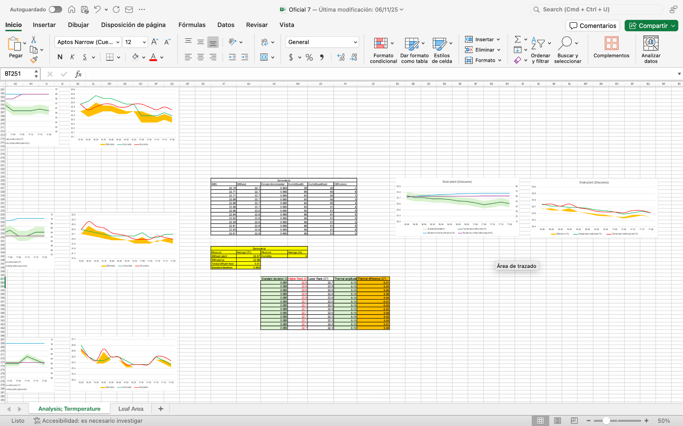Toggle bold N formatting

point(60,57)
